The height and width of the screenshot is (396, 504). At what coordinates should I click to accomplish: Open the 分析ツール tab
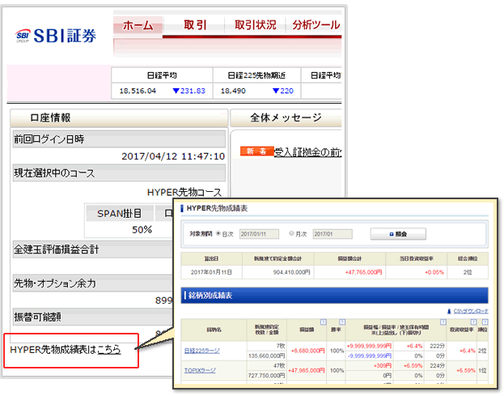click(x=316, y=25)
